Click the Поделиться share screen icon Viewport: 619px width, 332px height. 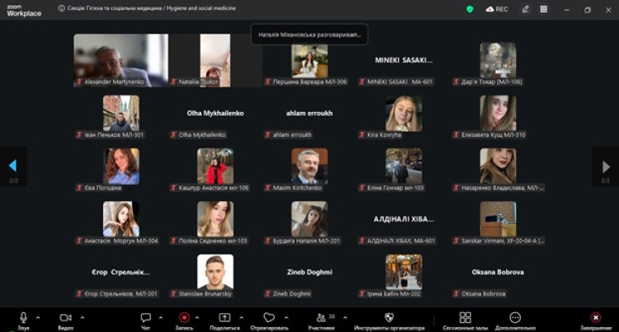tap(224, 318)
